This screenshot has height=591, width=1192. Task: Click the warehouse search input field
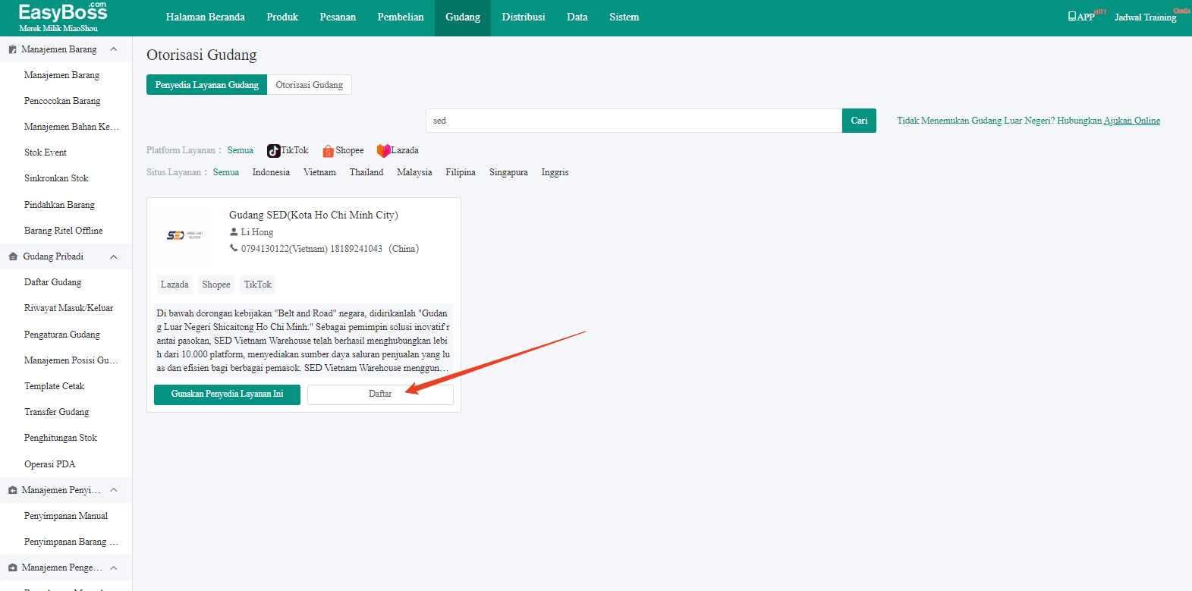pyautogui.click(x=634, y=121)
